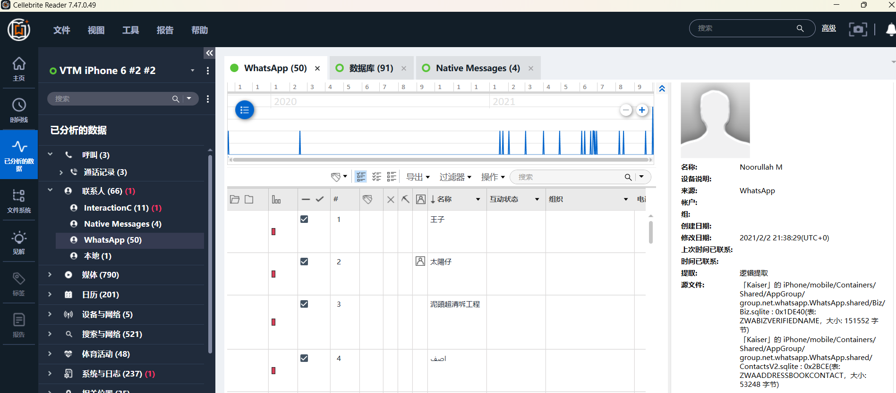
Task: Open the Home (主页) sidebar icon
Action: coord(19,69)
